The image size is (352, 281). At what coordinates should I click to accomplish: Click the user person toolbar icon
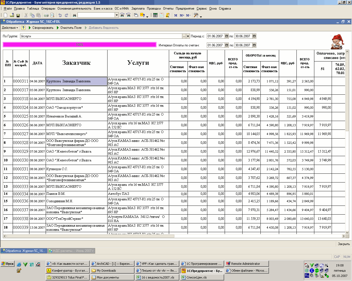[168, 15]
